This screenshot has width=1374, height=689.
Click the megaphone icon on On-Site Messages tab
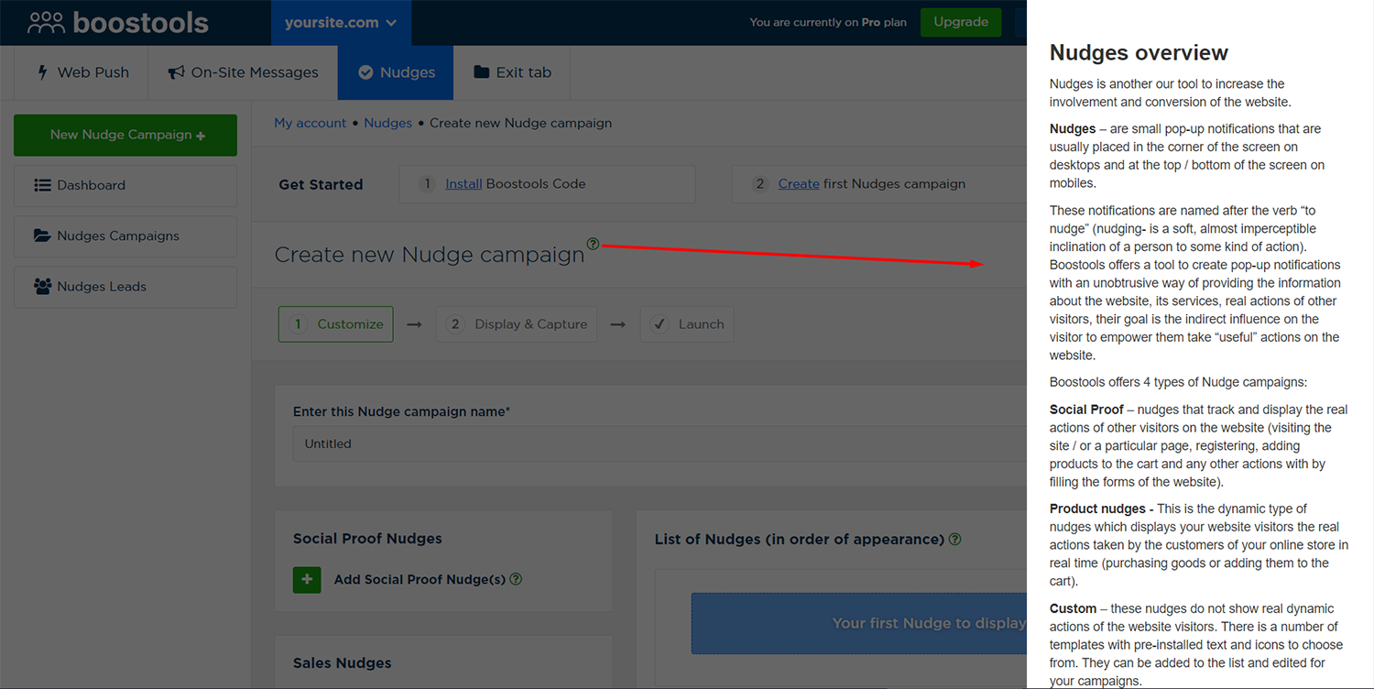(177, 72)
